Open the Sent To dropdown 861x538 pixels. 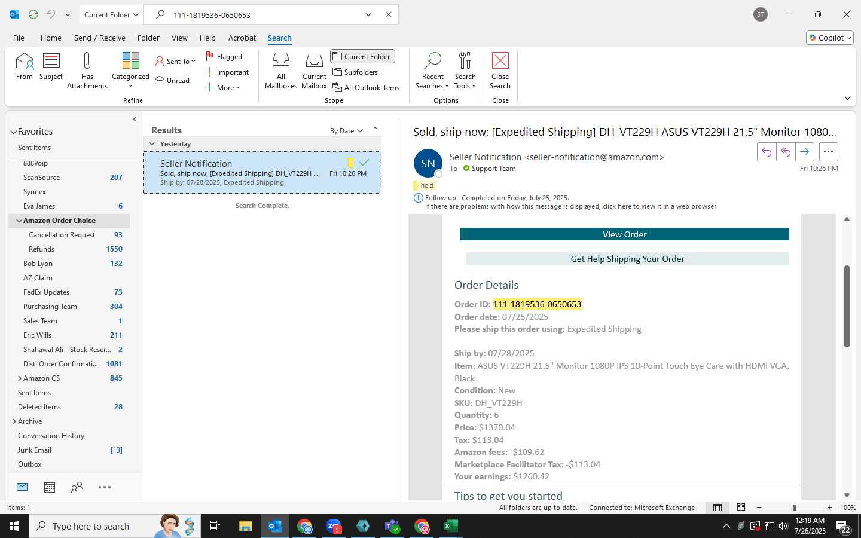click(x=175, y=61)
